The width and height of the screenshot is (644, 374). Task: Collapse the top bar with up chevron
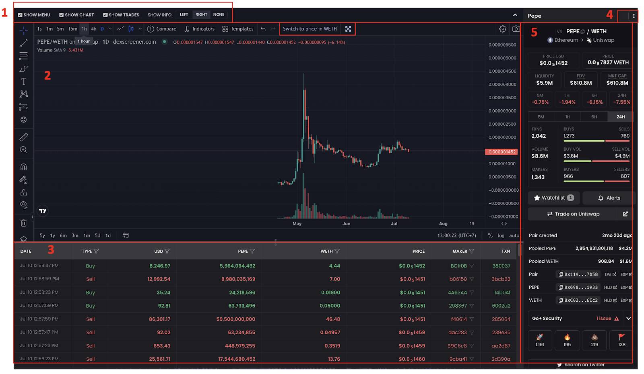pos(515,15)
